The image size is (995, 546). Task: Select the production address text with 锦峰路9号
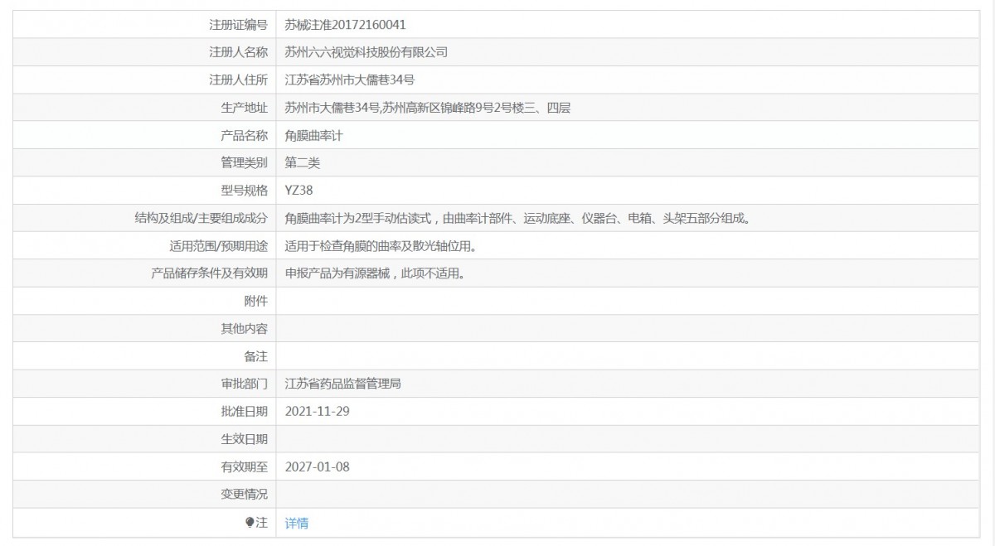click(x=428, y=108)
